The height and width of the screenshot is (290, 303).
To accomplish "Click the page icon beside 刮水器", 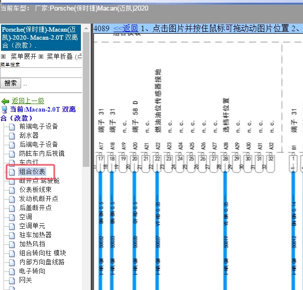I will 12,136.
